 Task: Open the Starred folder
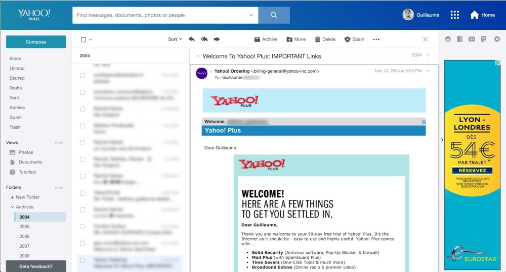tap(17, 78)
